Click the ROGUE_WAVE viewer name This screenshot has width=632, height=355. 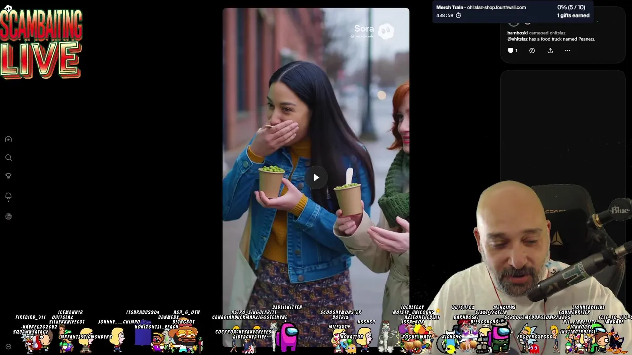click(x=417, y=337)
